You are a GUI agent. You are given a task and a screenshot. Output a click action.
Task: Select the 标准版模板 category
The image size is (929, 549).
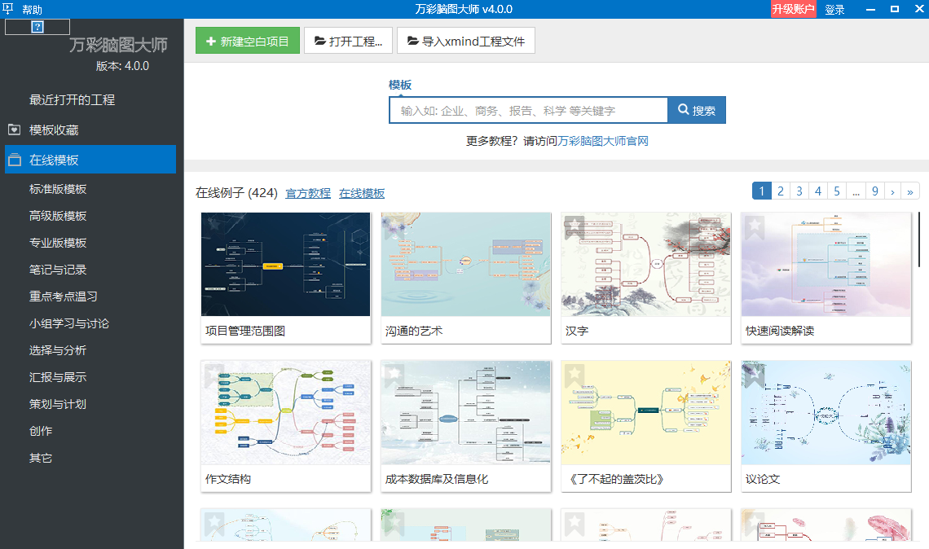tap(58, 189)
